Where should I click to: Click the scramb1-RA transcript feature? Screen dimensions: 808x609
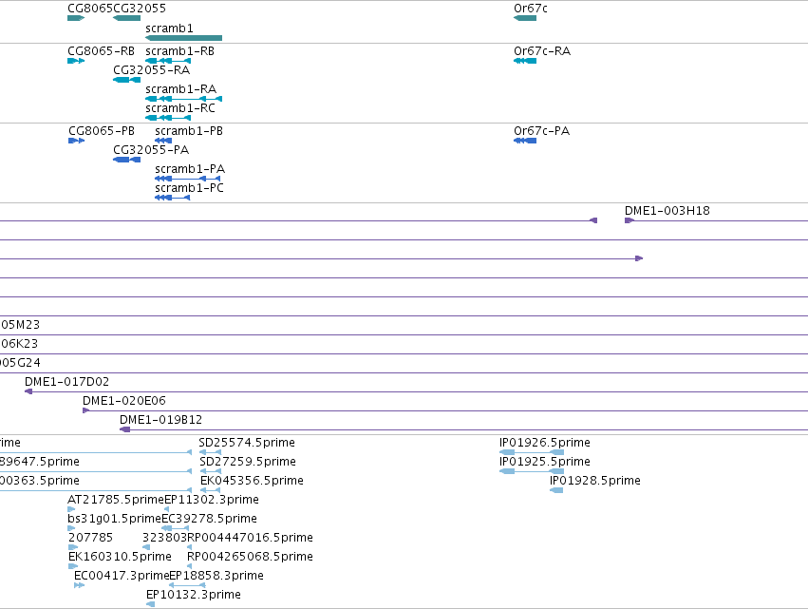184,99
